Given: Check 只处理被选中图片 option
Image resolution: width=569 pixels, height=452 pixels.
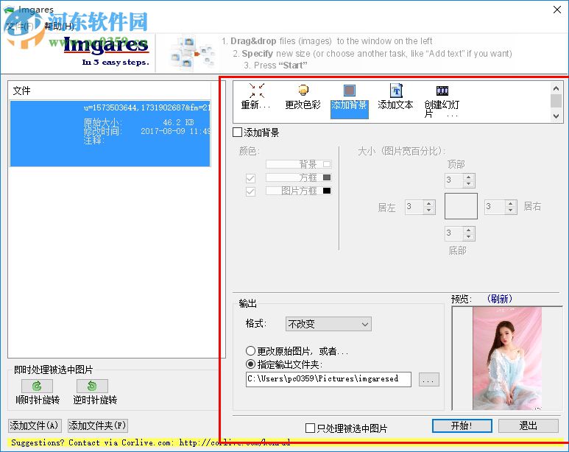Looking at the screenshot, I should 310,428.
